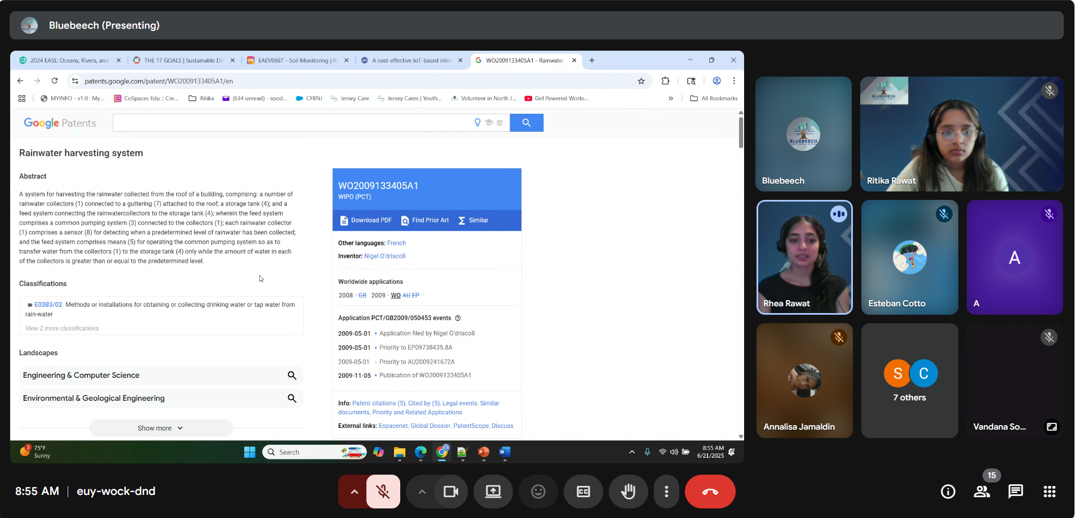Unmute the microphone
The image size is (1075, 518).
coord(383,491)
